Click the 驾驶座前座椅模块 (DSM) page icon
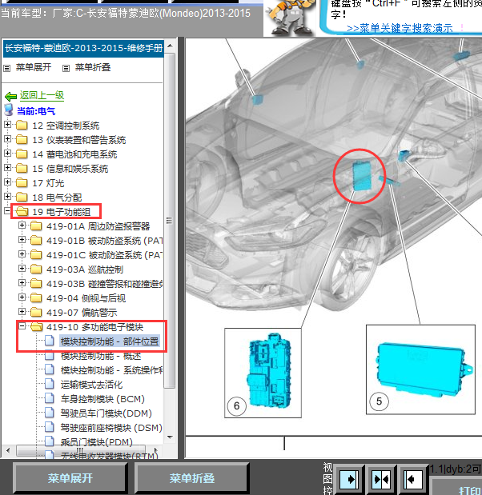Image resolution: width=482 pixels, height=495 pixels. pyautogui.click(x=50, y=427)
